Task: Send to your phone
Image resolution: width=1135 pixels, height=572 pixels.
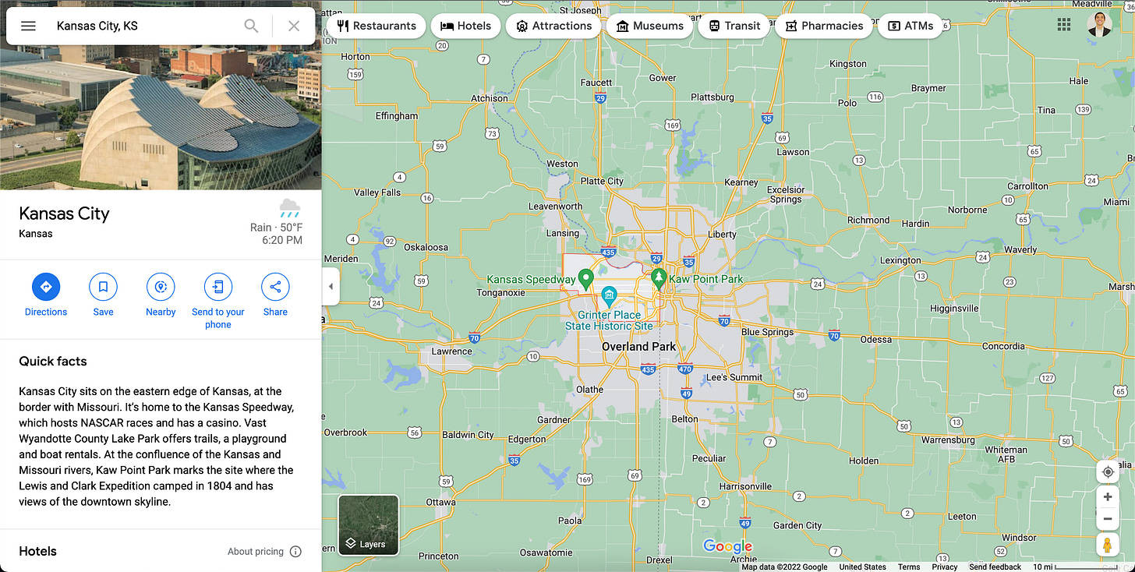Action: pyautogui.click(x=218, y=301)
